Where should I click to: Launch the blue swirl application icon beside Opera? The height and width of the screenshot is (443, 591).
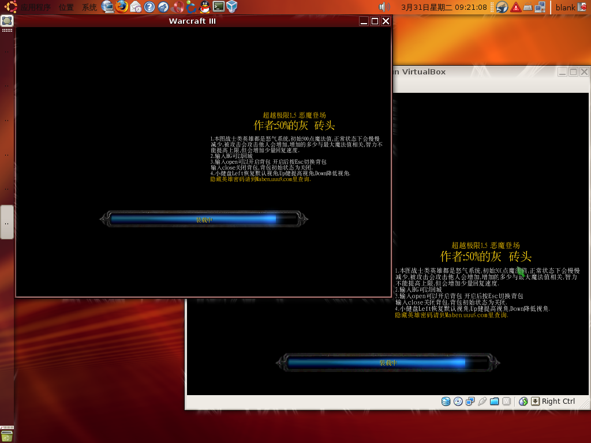pyautogui.click(x=191, y=7)
